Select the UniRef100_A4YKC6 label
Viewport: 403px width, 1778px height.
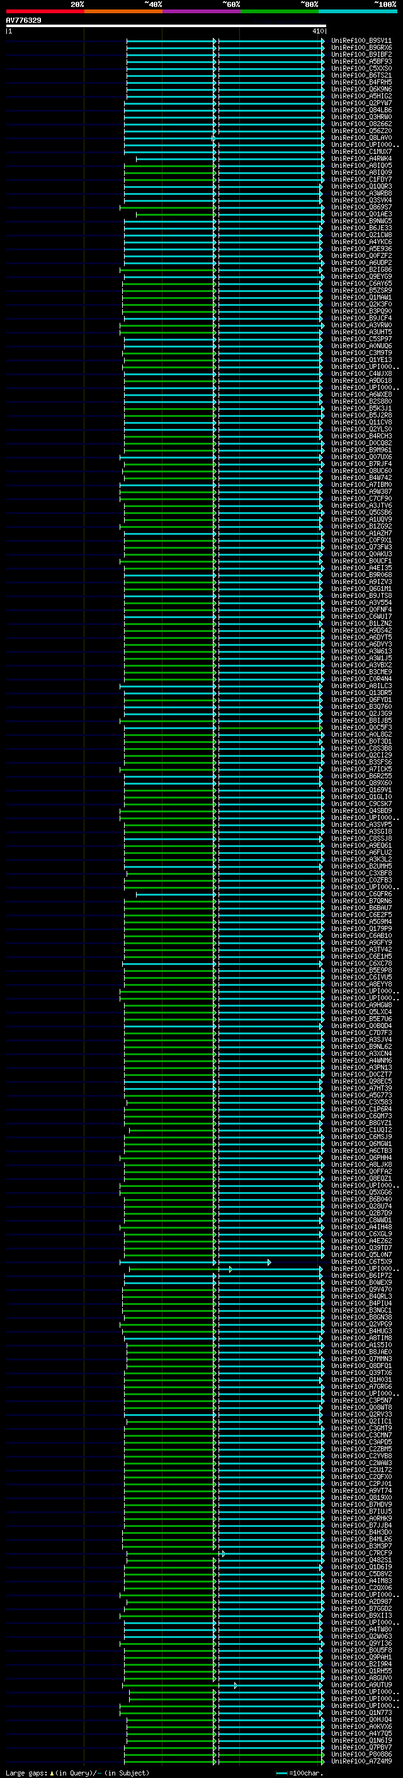point(361,242)
